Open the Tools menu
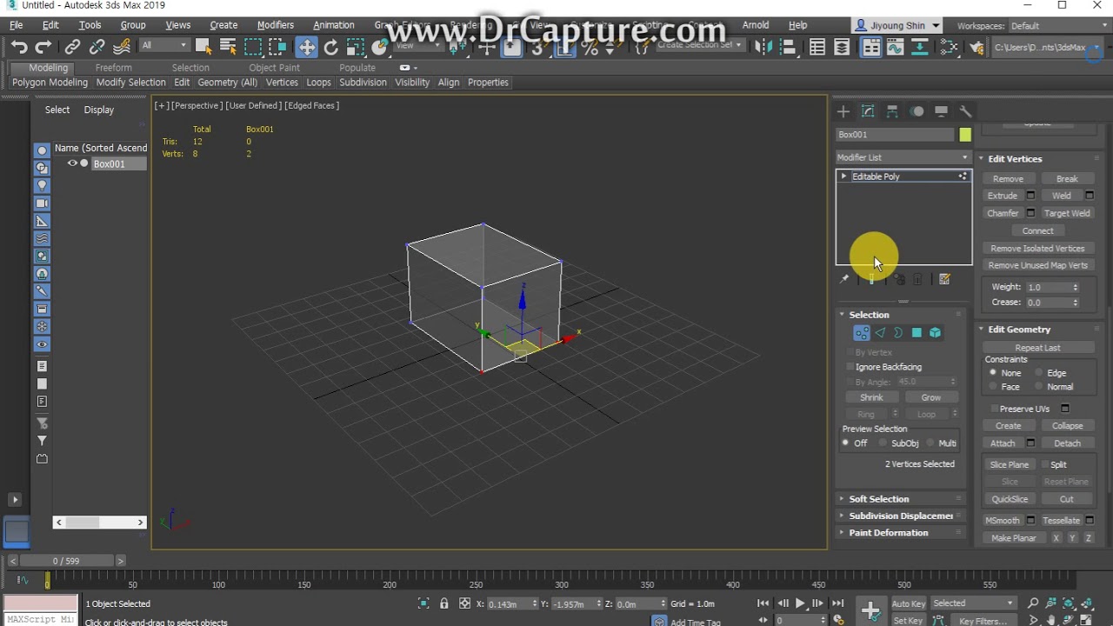1113x626 pixels. (x=90, y=25)
